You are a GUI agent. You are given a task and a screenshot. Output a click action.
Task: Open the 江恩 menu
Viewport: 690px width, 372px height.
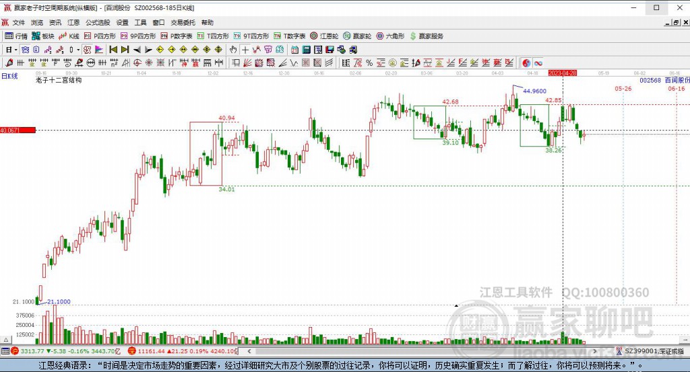point(73,22)
